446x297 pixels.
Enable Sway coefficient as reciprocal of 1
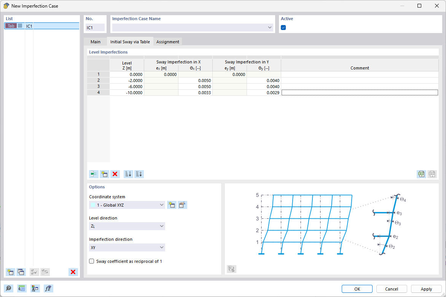[x=92, y=261]
